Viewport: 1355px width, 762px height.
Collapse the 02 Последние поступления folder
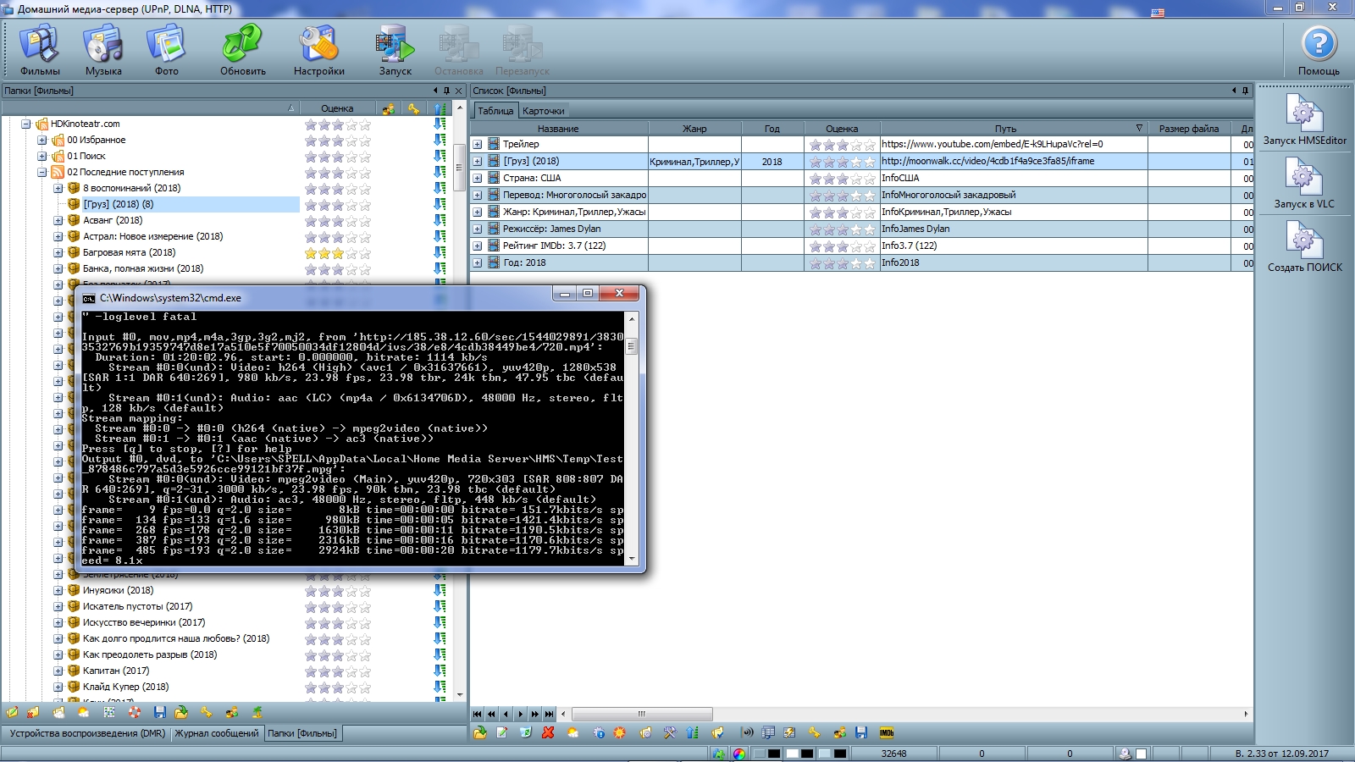tap(42, 172)
